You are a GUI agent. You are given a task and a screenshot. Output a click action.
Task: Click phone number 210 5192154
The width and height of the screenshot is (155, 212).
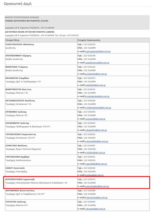[89, 44]
